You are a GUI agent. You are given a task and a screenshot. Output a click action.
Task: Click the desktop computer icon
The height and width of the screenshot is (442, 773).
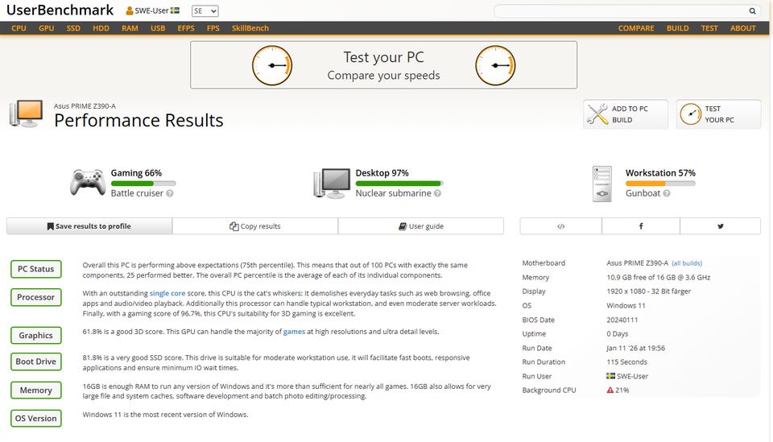point(332,183)
